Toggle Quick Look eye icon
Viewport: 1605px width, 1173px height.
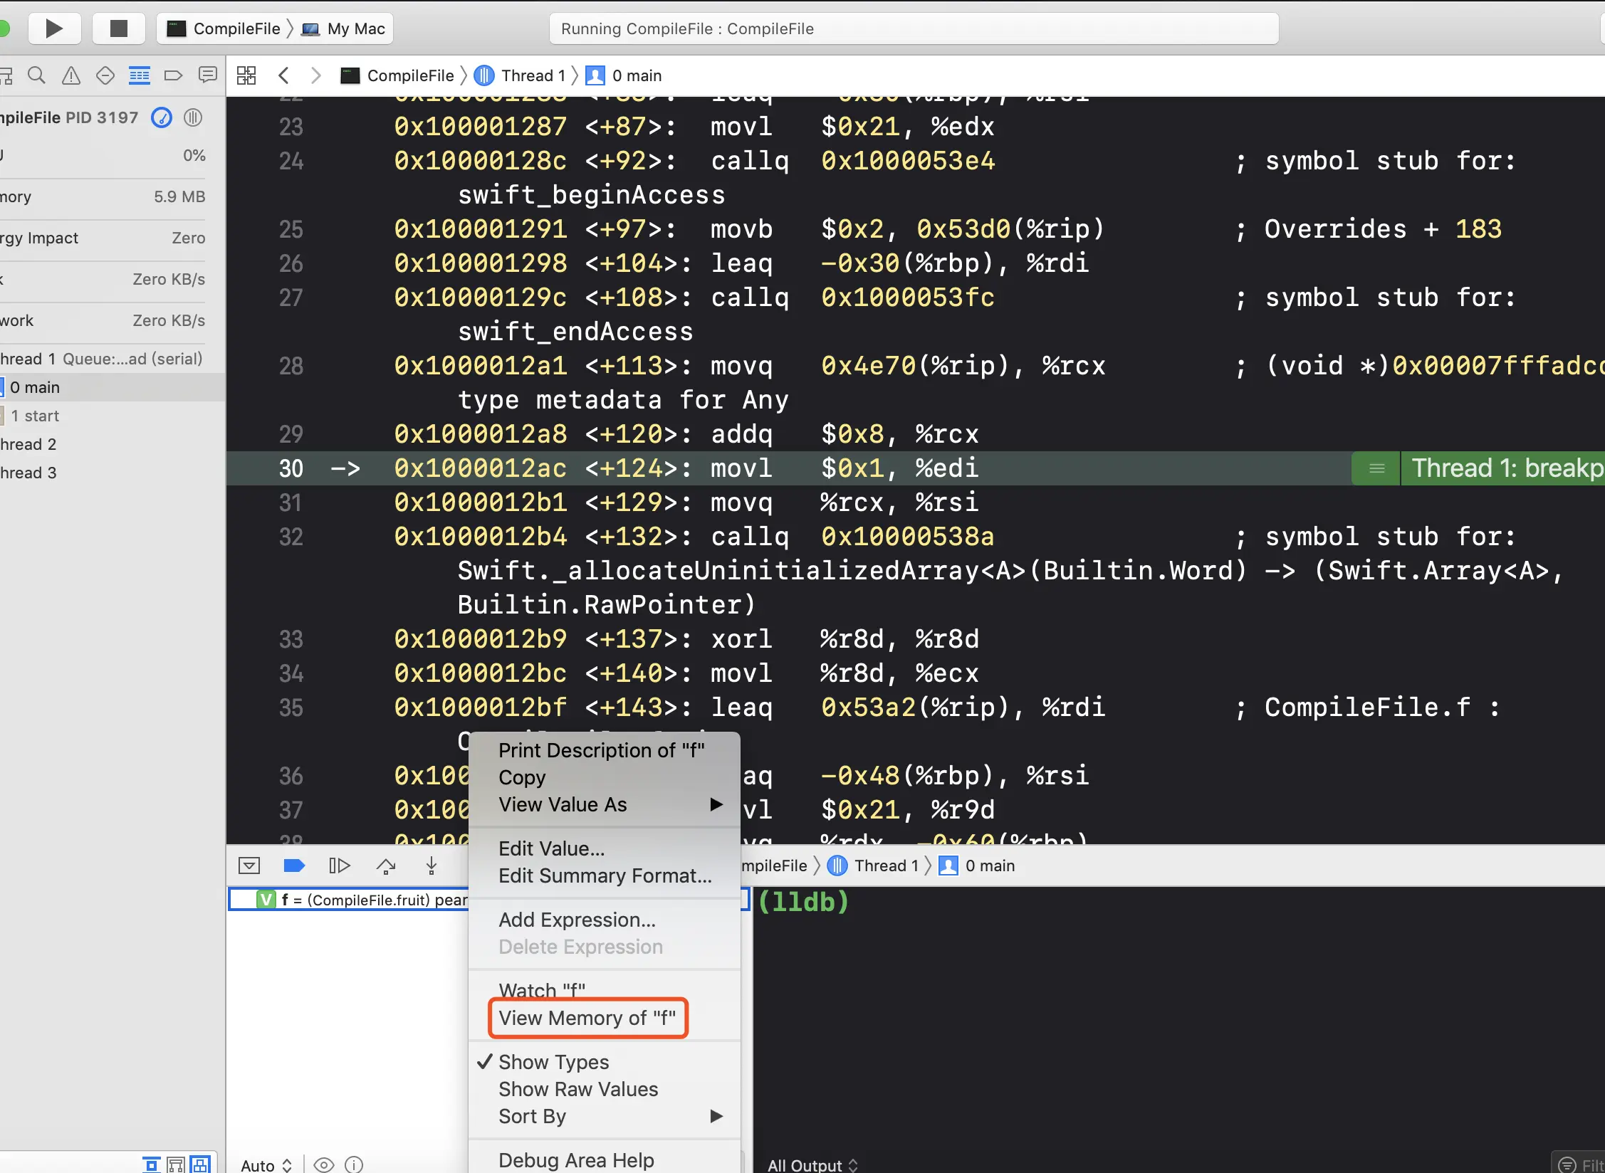coord(323,1164)
